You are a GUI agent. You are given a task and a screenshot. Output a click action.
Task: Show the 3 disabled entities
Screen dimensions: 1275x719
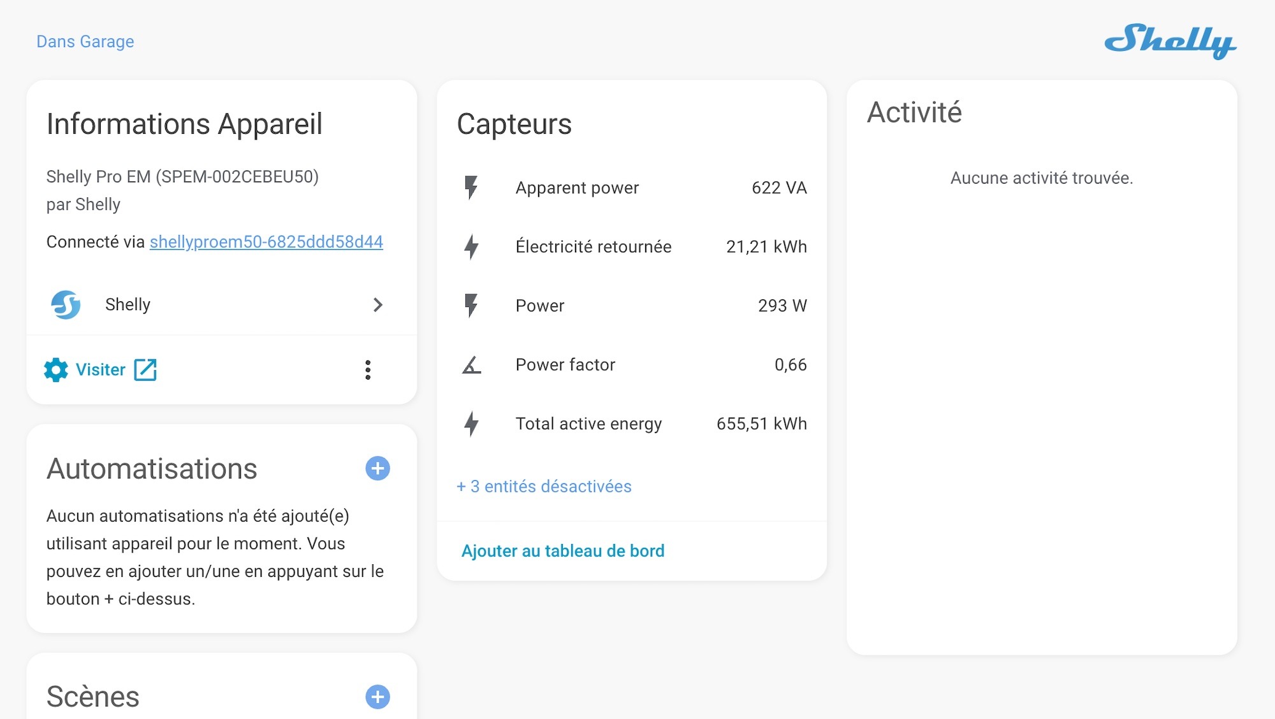click(544, 487)
